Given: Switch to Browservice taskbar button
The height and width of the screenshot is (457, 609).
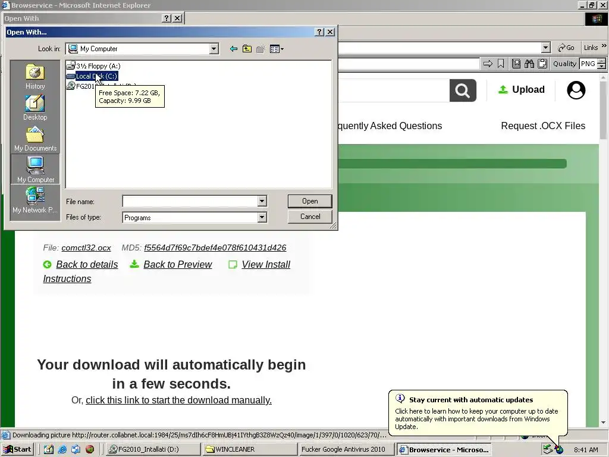Looking at the screenshot, I should point(444,449).
